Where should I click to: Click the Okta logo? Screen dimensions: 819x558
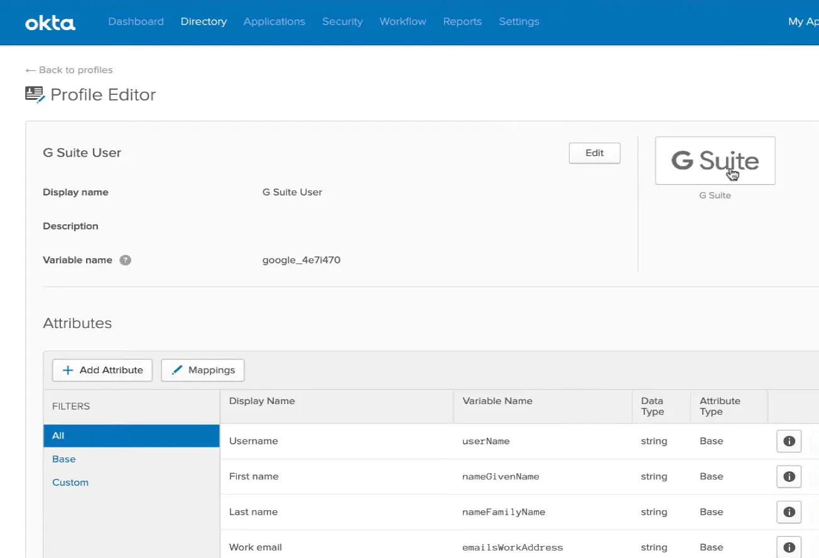point(50,23)
